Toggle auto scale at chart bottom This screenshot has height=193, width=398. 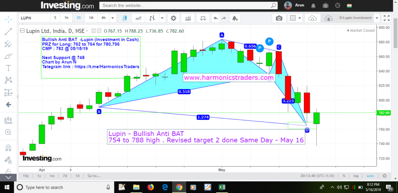(x=370, y=176)
